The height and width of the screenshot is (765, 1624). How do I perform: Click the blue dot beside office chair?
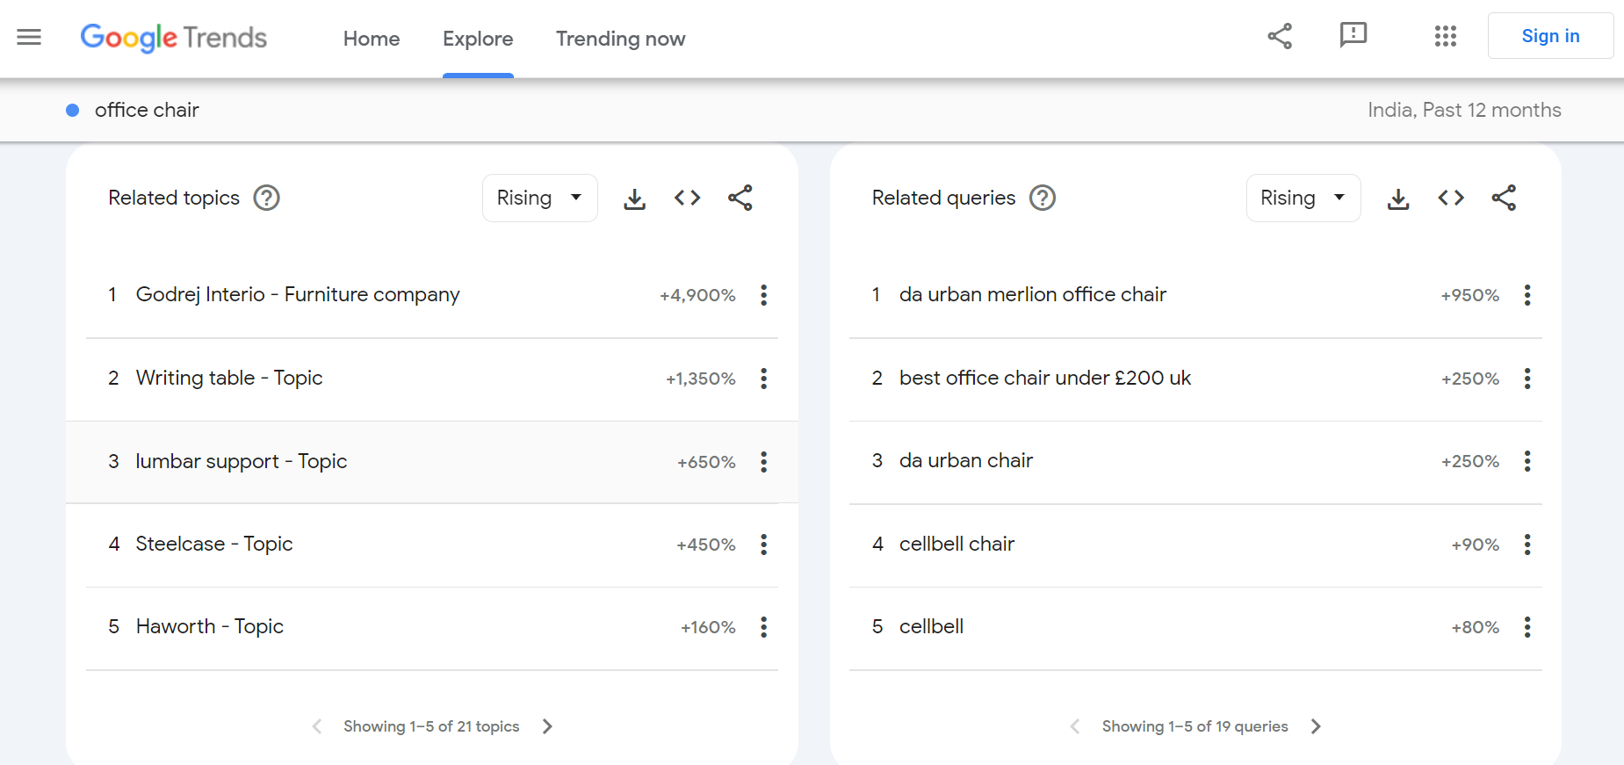(73, 111)
